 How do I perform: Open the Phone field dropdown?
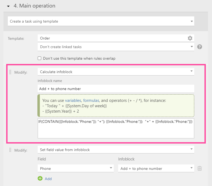pyautogui.click(x=76, y=169)
